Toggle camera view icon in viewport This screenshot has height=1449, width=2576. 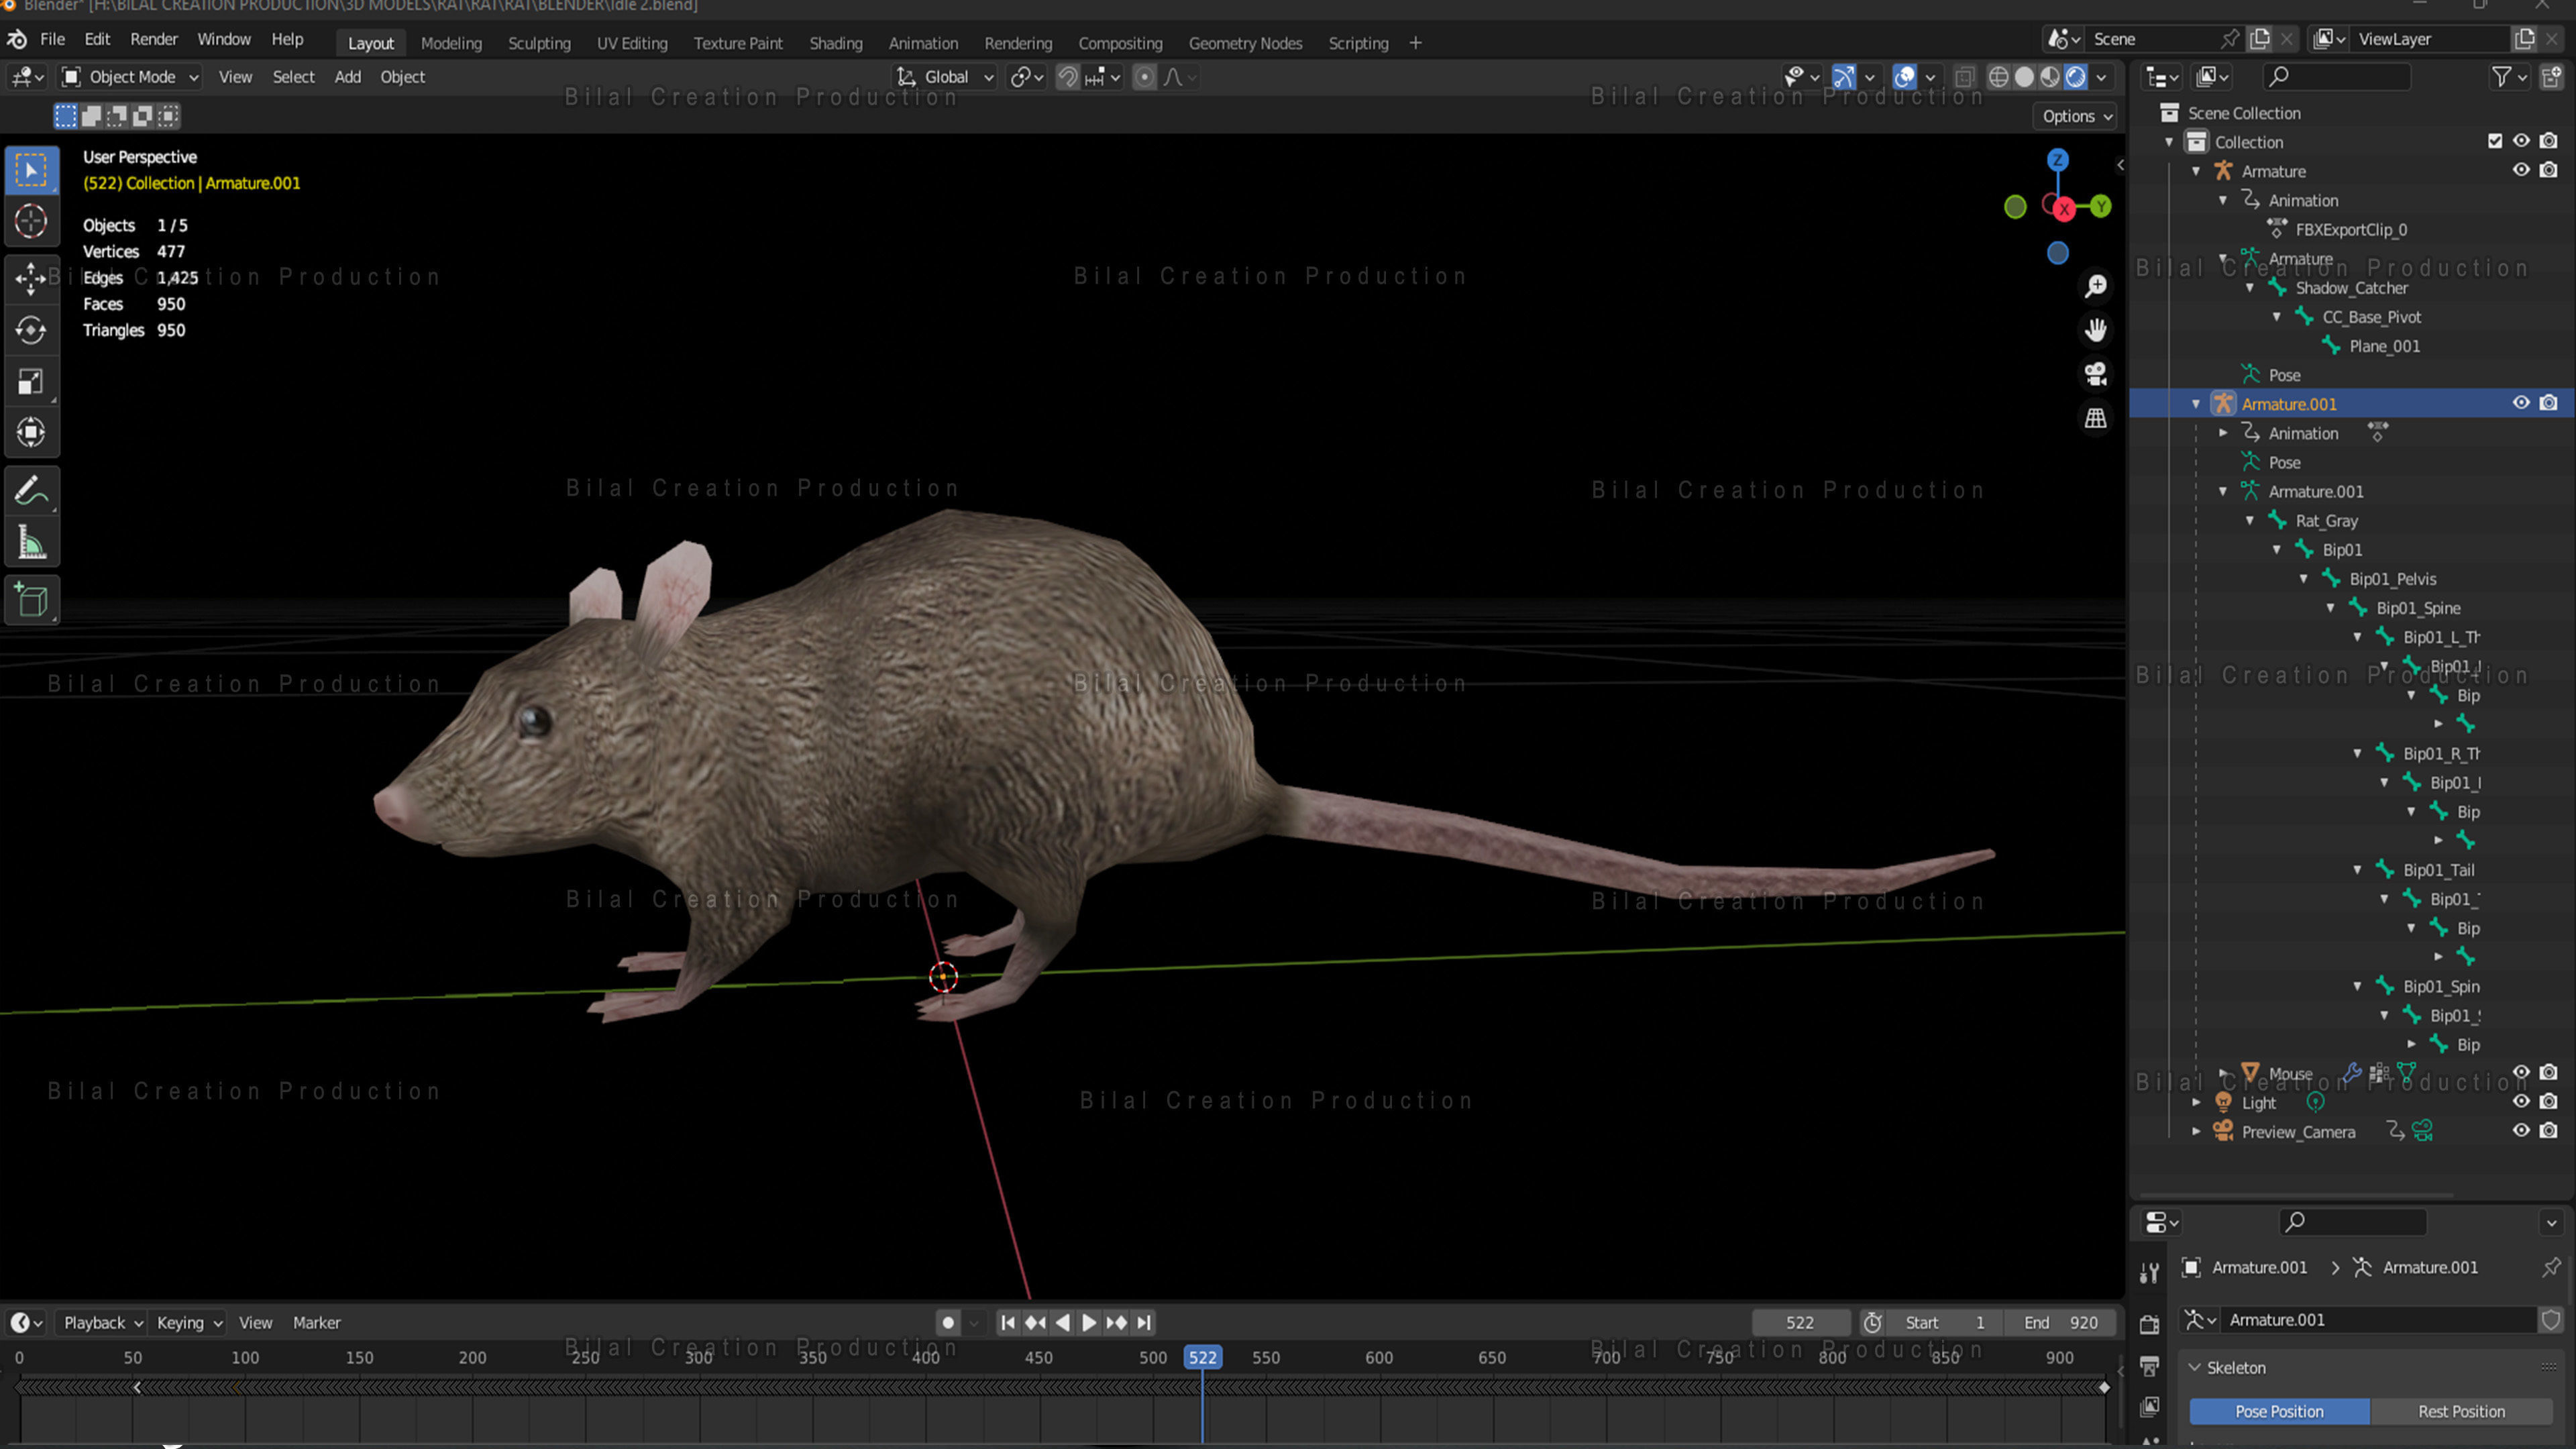tap(2095, 374)
